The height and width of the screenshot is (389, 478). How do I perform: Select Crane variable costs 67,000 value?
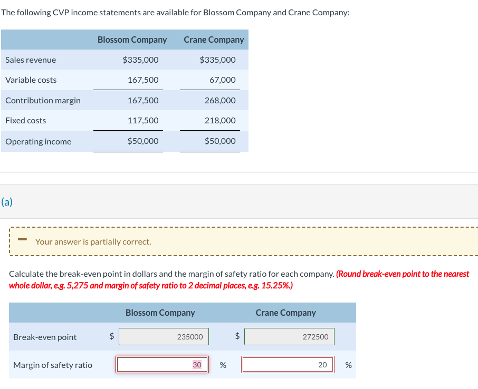pyautogui.click(x=222, y=80)
